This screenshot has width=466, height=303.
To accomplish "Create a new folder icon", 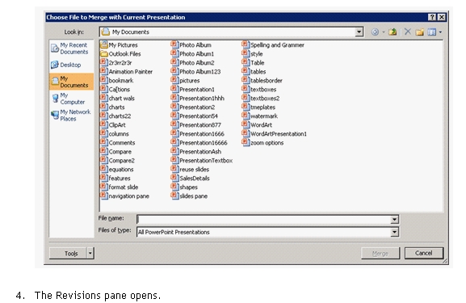I will pos(420,32).
